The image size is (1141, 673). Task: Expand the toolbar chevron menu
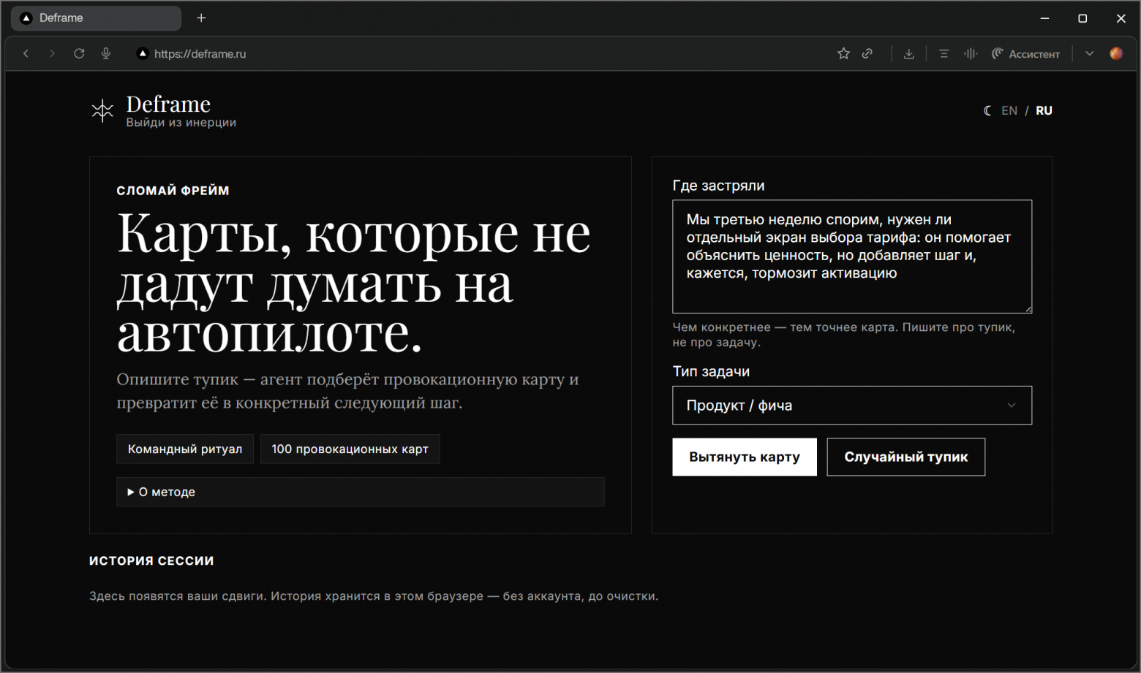tap(1089, 53)
